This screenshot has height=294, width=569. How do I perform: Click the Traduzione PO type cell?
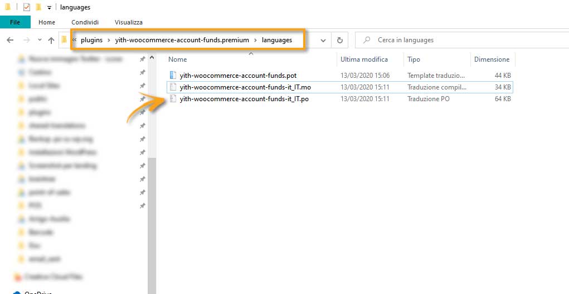[428, 98]
